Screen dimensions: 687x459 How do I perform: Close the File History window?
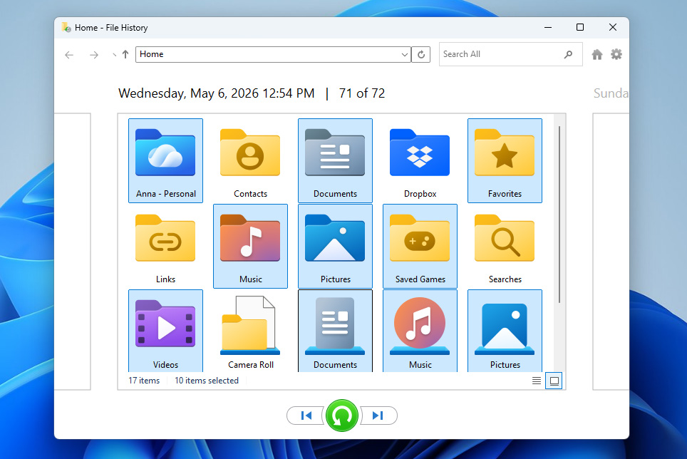click(x=613, y=27)
